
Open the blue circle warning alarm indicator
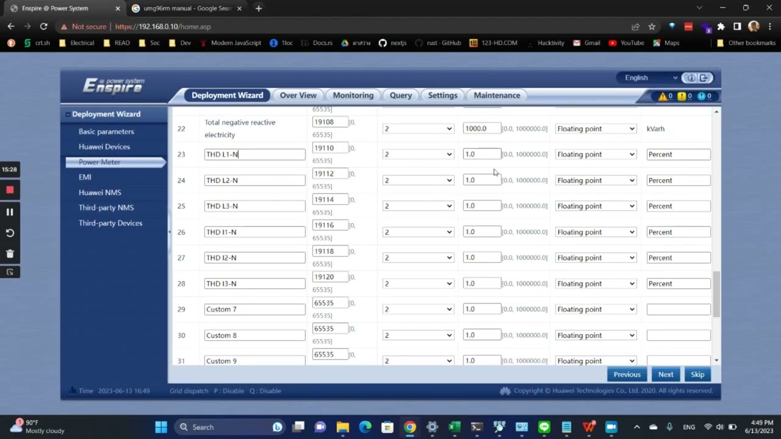(701, 96)
